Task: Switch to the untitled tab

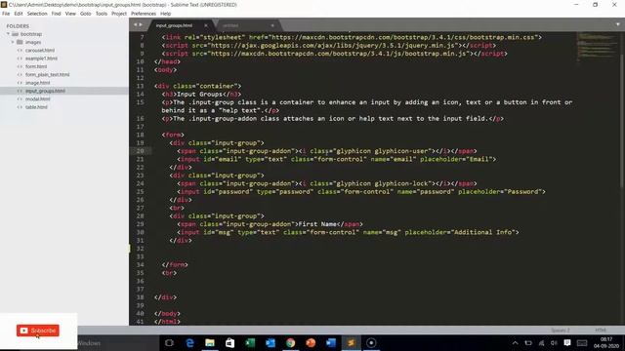Action: pos(230,25)
